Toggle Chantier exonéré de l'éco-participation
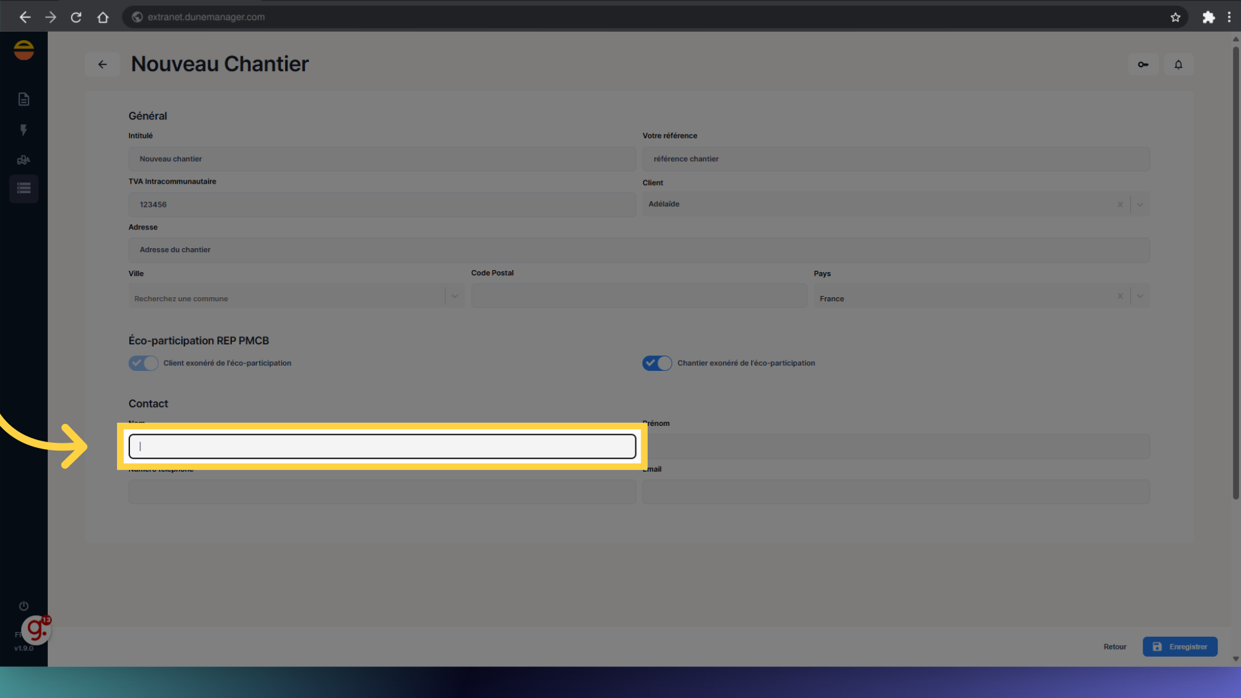This screenshot has height=698, width=1241. [x=657, y=363]
